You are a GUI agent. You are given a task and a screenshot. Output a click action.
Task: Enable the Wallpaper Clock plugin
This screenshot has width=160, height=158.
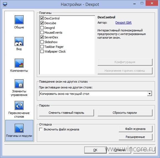[x=42, y=51]
